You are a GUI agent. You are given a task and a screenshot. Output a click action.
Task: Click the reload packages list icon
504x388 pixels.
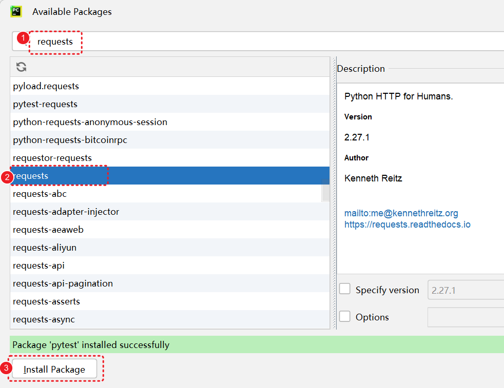coord(21,67)
